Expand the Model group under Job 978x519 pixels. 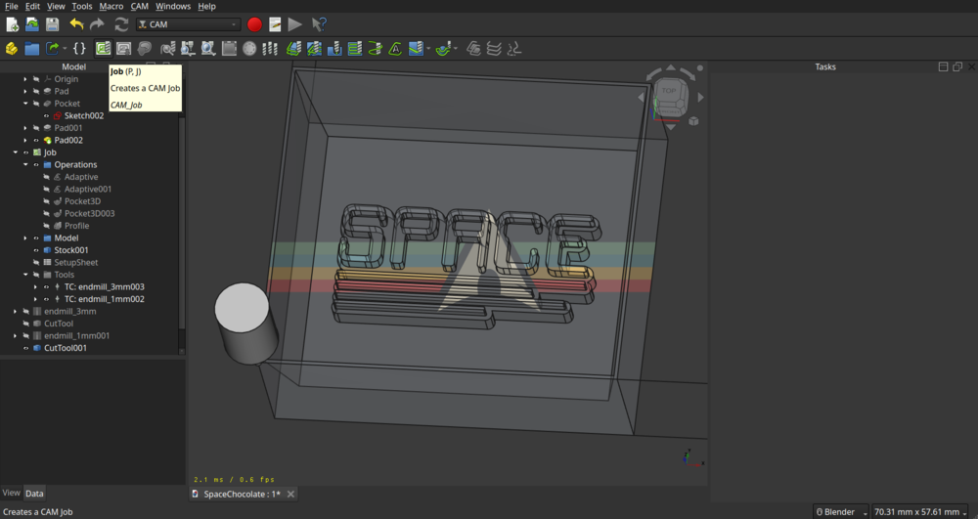(x=25, y=238)
